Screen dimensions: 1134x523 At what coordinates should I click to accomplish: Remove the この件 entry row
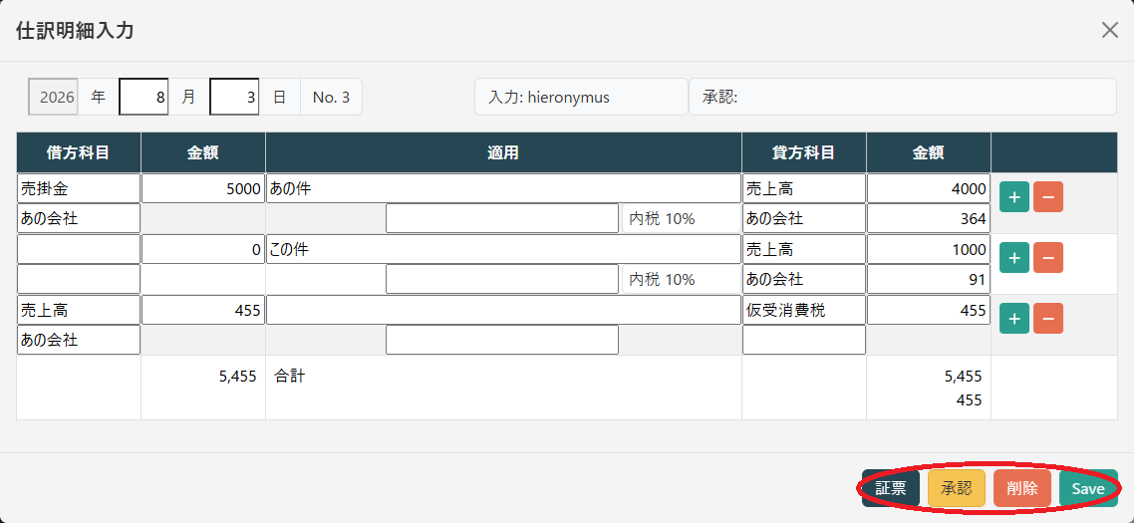pos(1048,258)
